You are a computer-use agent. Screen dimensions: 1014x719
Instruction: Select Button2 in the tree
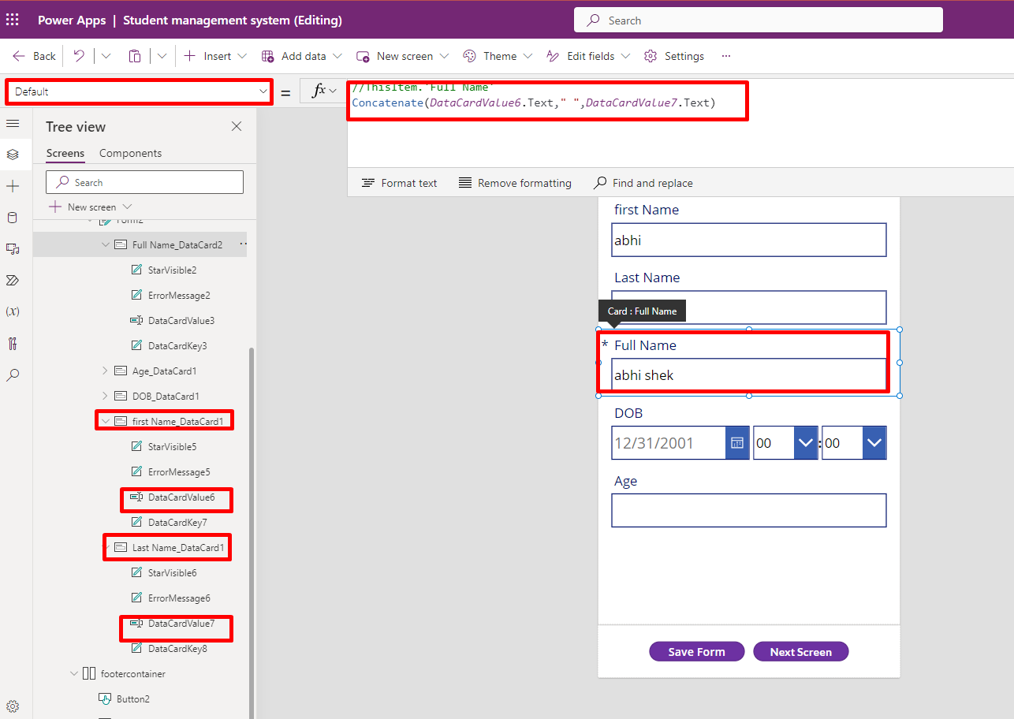(132, 699)
